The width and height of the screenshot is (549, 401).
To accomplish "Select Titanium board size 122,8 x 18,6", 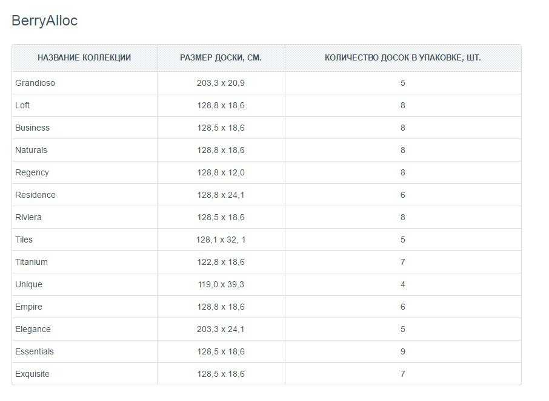I will (221, 262).
